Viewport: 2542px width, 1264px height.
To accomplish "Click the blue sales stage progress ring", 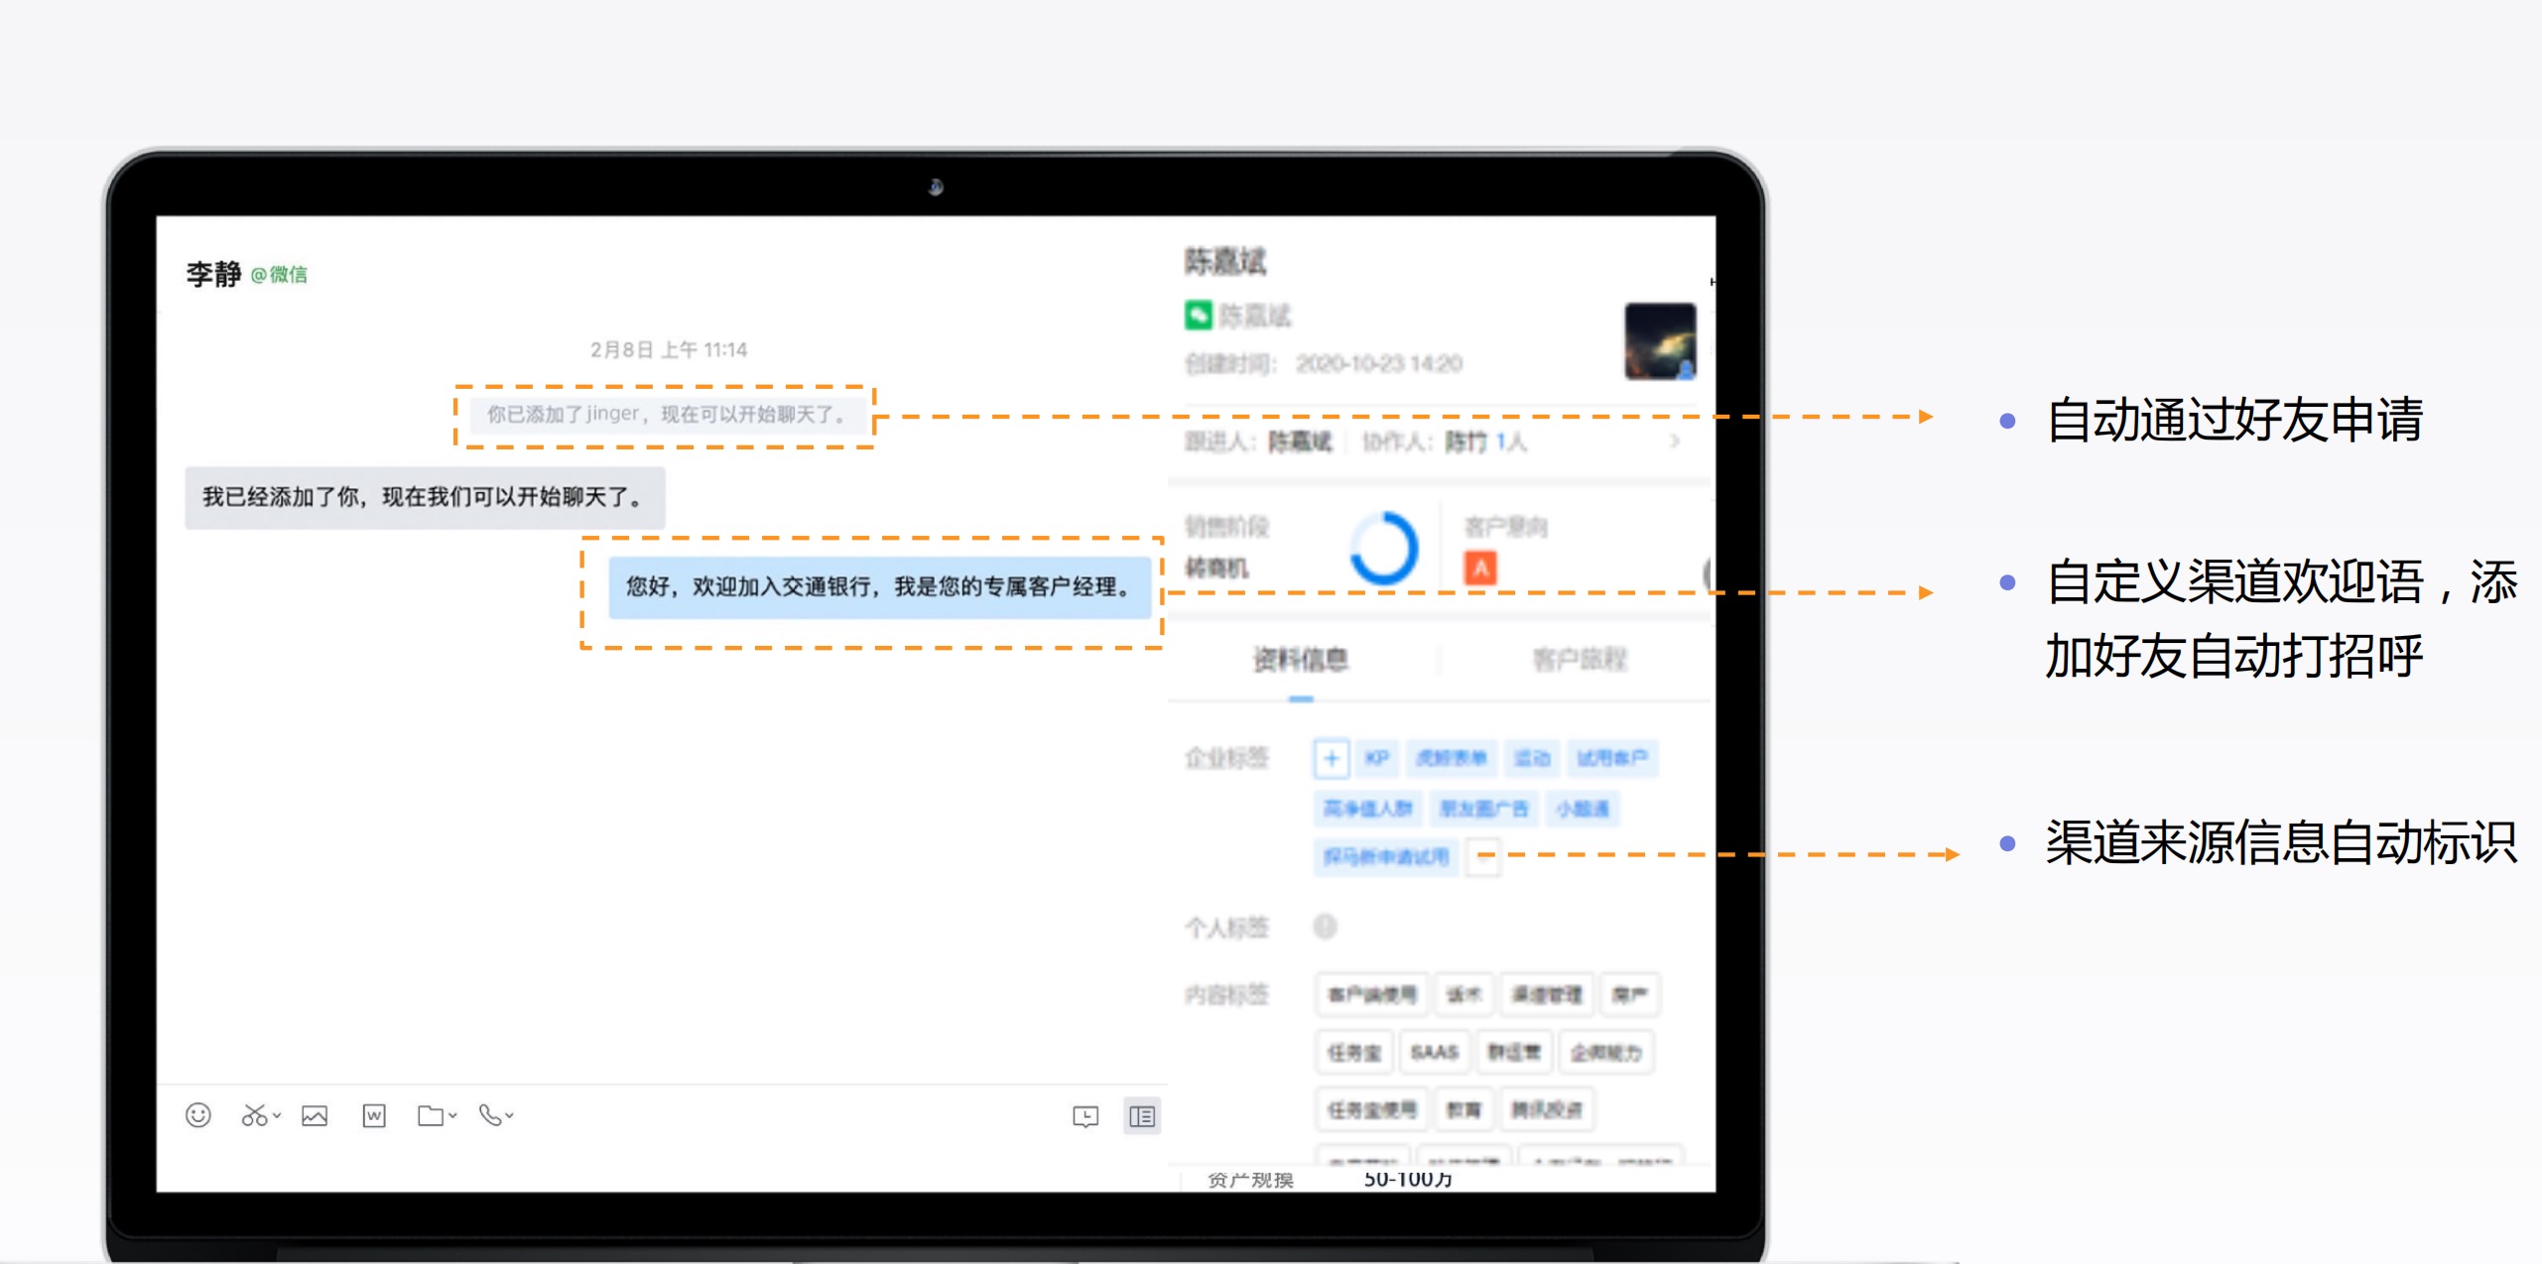I will (1384, 548).
